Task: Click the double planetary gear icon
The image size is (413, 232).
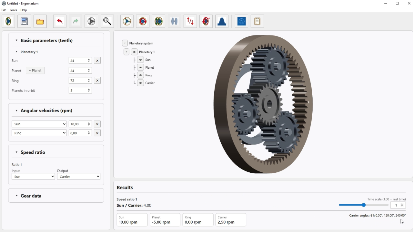Action: point(158,21)
